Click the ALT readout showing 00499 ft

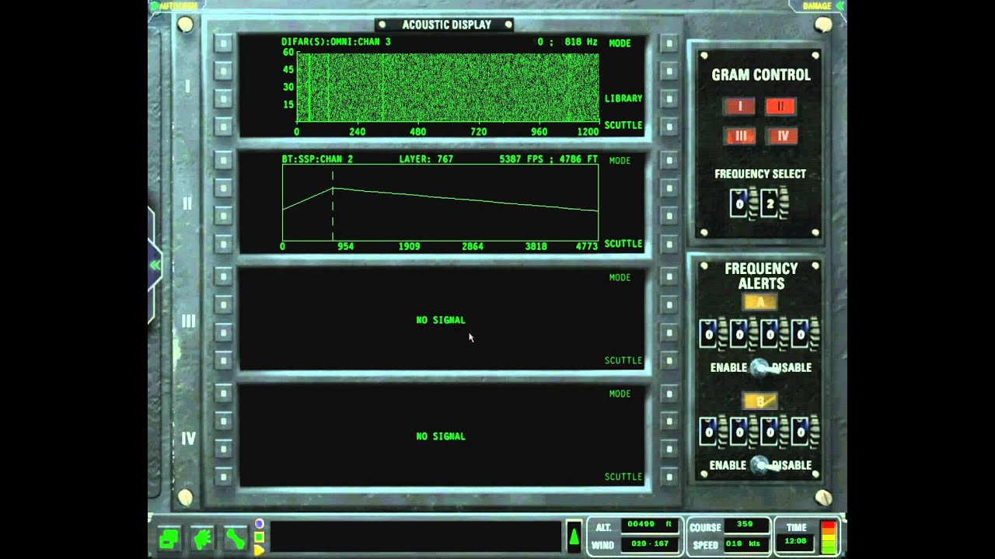pos(650,526)
